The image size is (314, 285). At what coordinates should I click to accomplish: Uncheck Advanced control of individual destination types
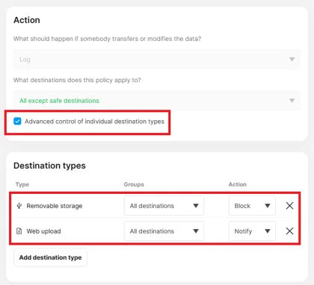[x=17, y=122]
